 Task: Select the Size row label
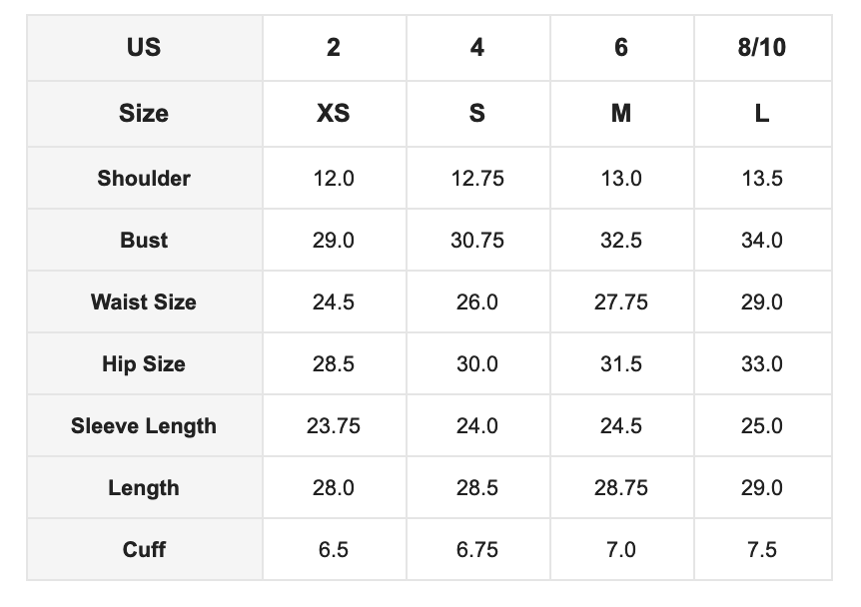144,113
